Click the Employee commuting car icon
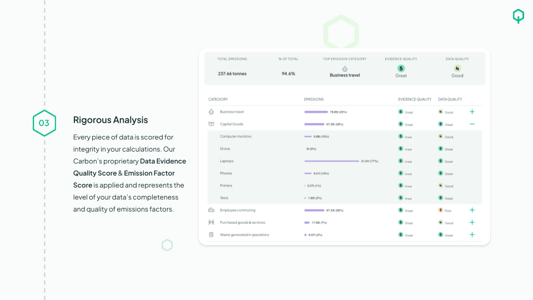The image size is (533, 300). (x=211, y=210)
